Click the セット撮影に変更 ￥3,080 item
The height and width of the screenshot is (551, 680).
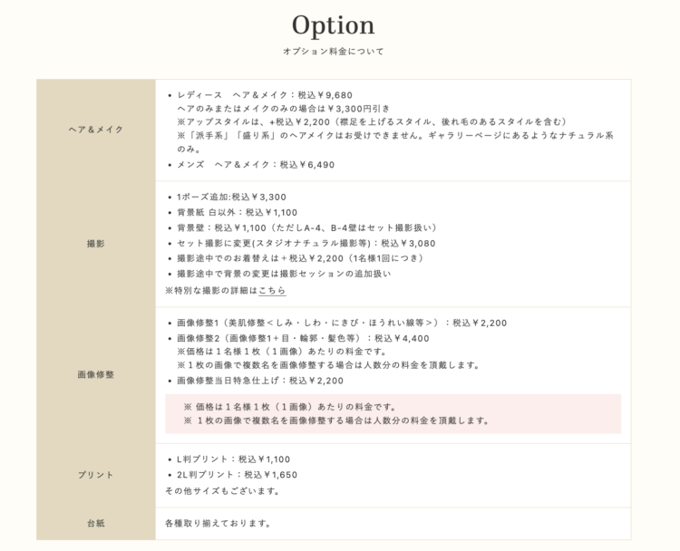(306, 243)
